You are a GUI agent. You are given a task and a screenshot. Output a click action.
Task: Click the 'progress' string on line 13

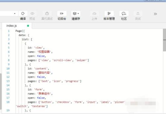pyautogui.click(x=72, y=81)
